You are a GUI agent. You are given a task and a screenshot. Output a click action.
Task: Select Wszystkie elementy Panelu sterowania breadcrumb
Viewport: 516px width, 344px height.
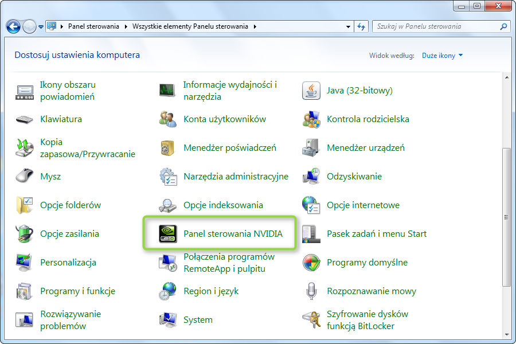click(190, 27)
